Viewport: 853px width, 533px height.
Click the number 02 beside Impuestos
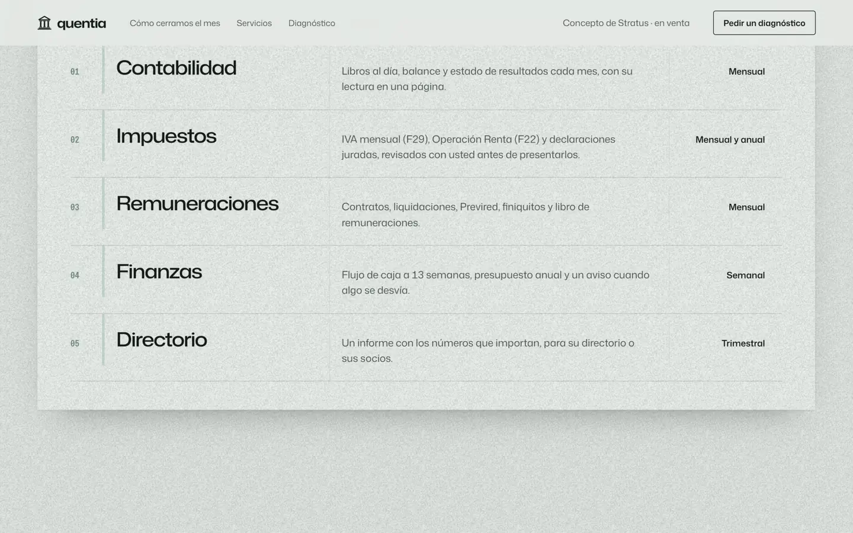tap(75, 140)
